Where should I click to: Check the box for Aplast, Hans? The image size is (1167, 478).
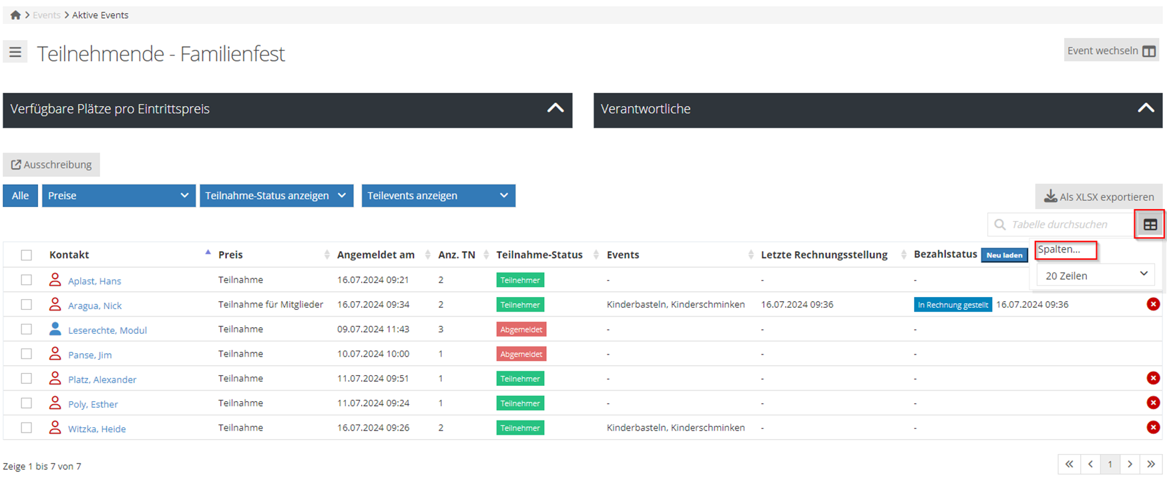tap(26, 280)
